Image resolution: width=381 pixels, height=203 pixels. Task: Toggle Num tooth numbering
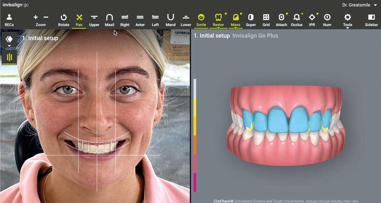point(327,20)
